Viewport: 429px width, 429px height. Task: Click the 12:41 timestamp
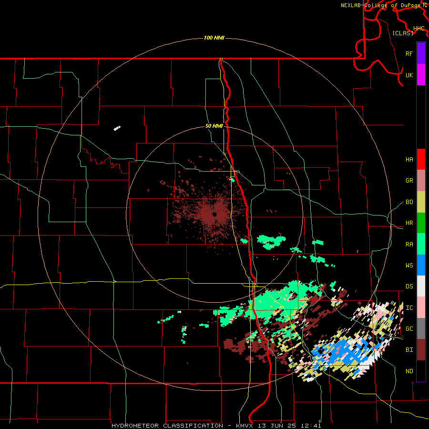pos(312,426)
